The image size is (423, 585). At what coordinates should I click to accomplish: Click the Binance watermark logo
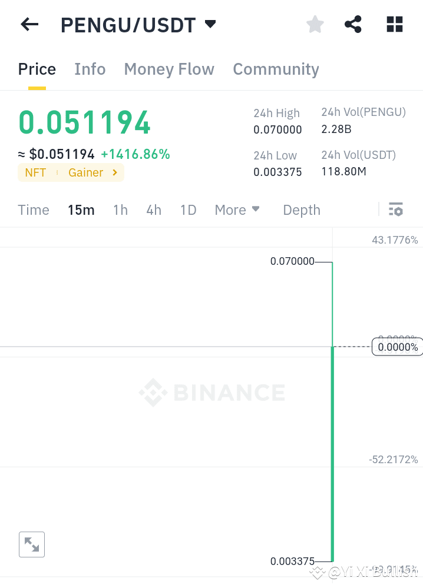point(212,393)
